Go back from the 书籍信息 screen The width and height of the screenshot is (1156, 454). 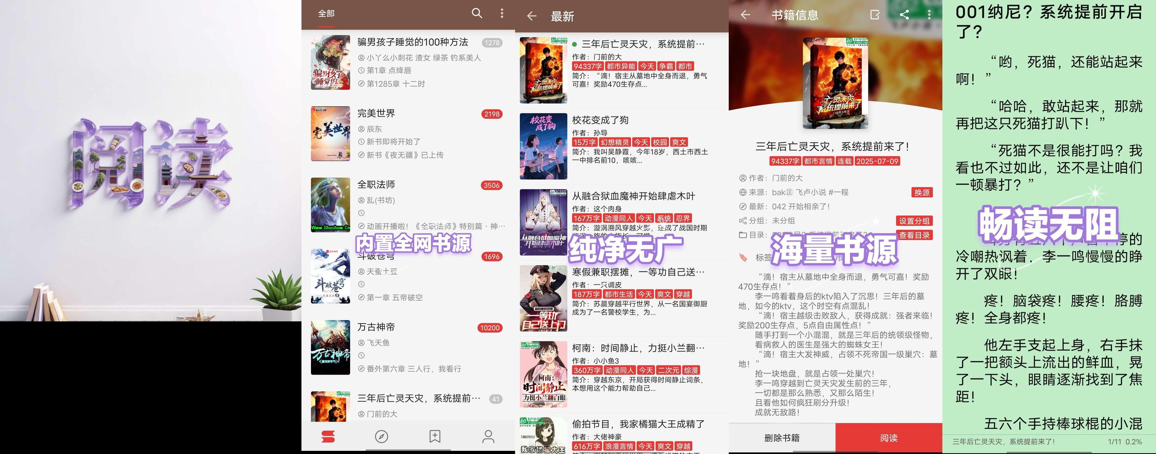pos(745,15)
